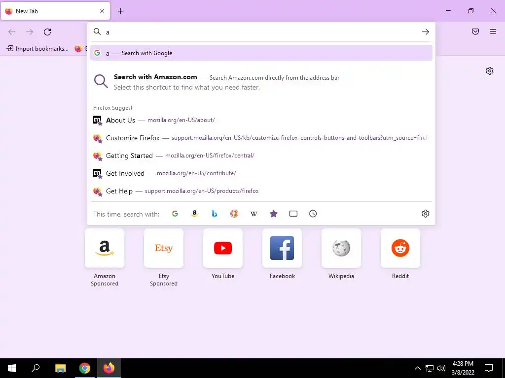
Task: Click Firefox icon in taskbar
Action: [x=109, y=368]
